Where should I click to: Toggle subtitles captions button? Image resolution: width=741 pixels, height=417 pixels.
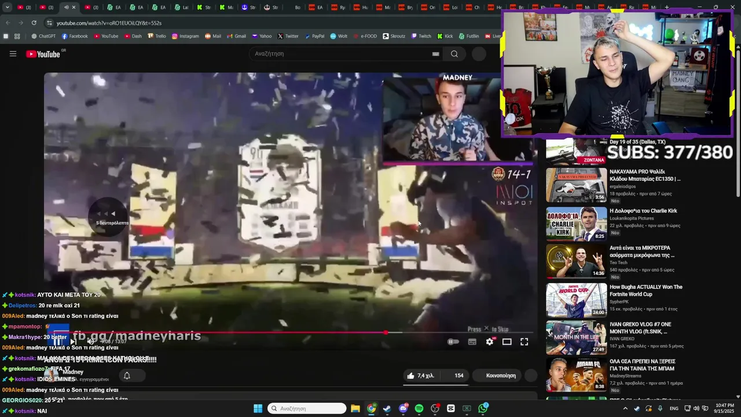(x=472, y=342)
